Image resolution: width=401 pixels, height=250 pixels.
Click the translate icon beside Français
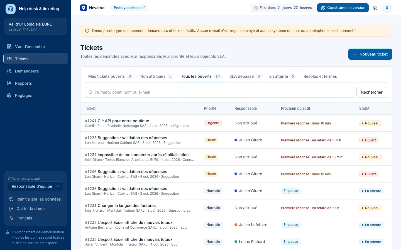pos(11,218)
